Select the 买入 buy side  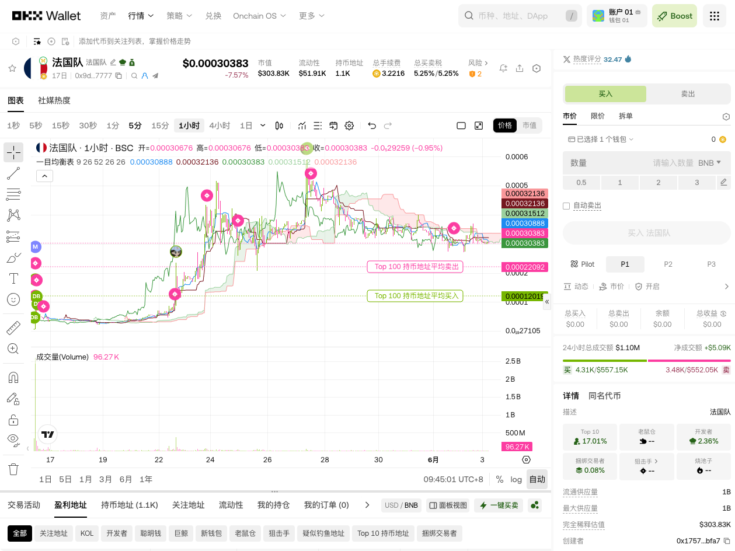coord(605,94)
